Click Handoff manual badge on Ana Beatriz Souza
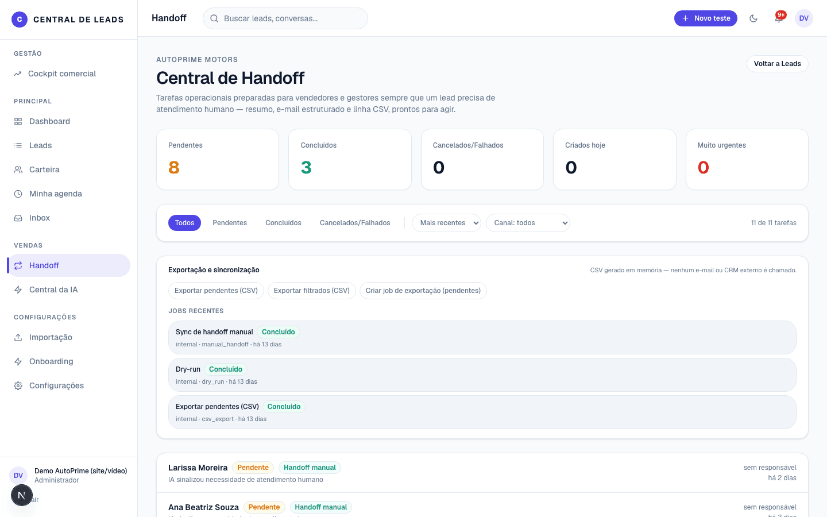 (x=321, y=507)
